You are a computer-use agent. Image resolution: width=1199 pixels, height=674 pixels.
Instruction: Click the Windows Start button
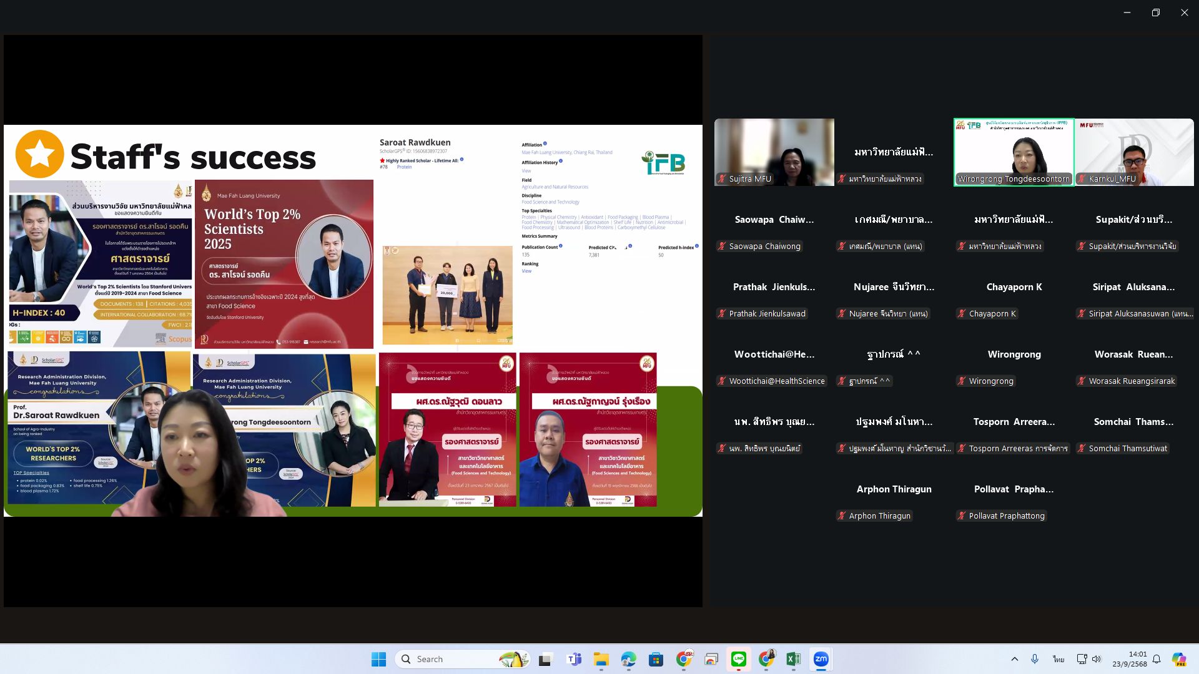(x=378, y=659)
